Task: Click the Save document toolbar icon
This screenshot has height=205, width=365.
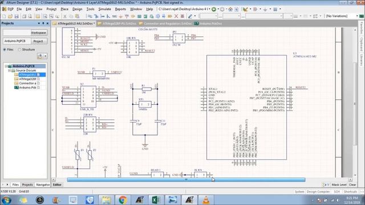Action: [x=17, y=17]
